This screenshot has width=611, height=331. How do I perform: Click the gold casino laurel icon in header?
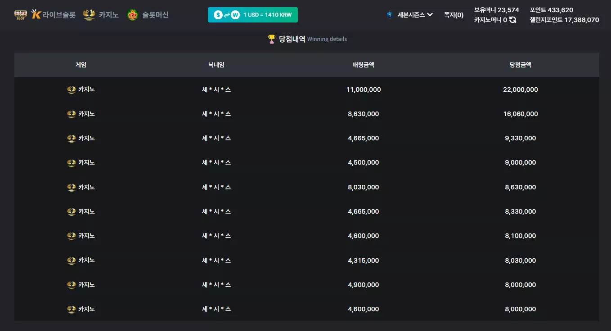[89, 15]
